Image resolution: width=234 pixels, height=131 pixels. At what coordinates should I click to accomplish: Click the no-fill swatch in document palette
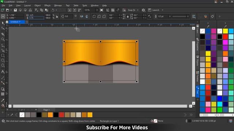(22, 115)
